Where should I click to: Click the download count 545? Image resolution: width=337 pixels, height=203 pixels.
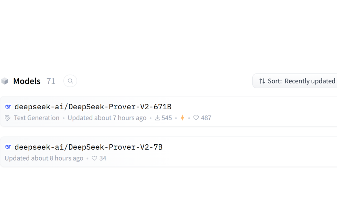(167, 118)
